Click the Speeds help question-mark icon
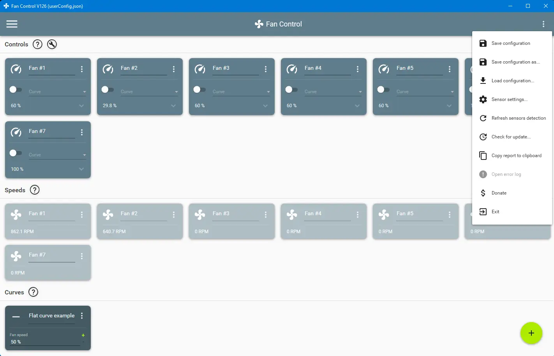Image resolution: width=554 pixels, height=356 pixels. point(35,190)
